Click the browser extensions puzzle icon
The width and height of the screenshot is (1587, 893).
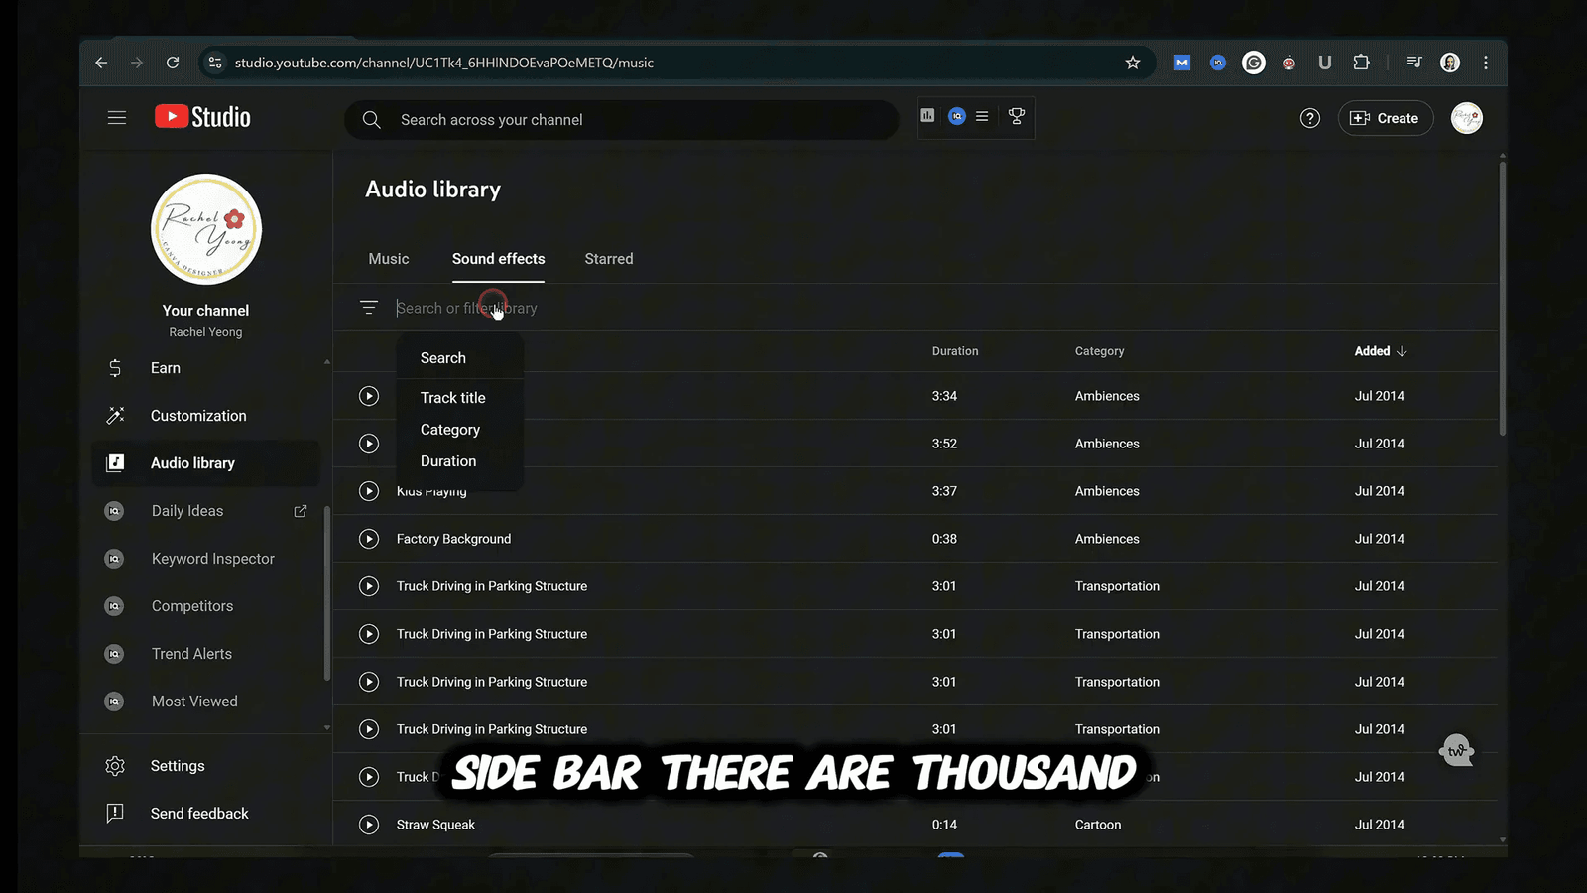[1361, 62]
